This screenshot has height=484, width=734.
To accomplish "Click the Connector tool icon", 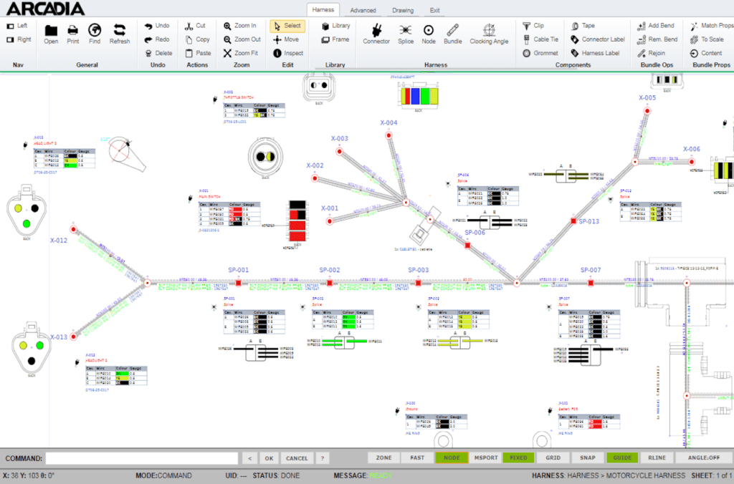I will click(376, 32).
